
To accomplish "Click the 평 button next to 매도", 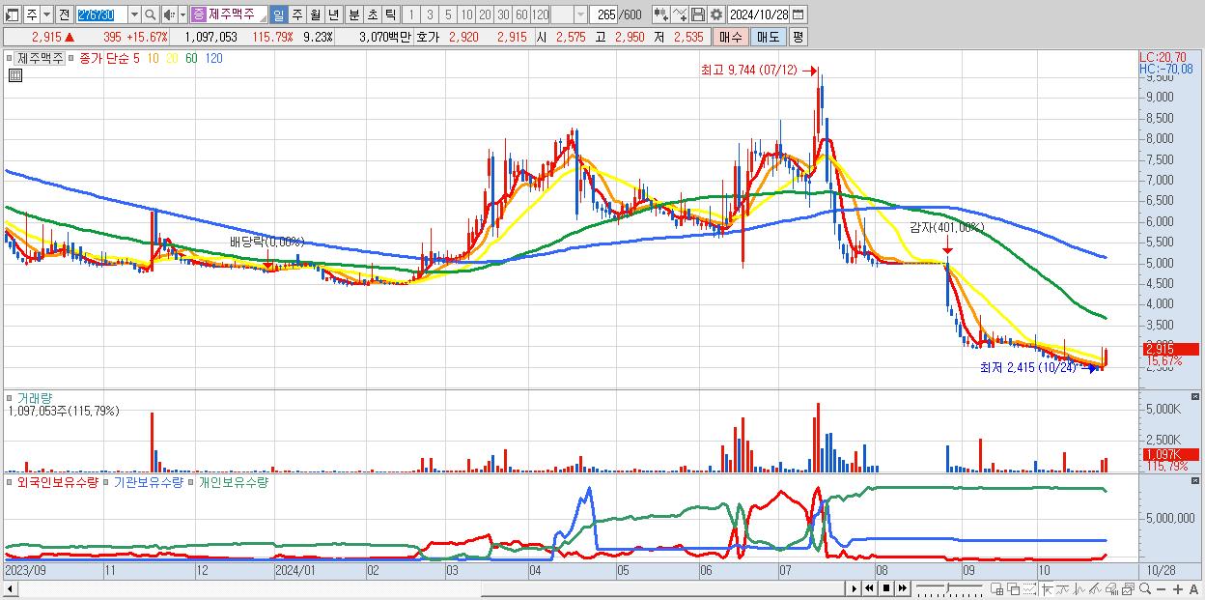I will coord(798,37).
